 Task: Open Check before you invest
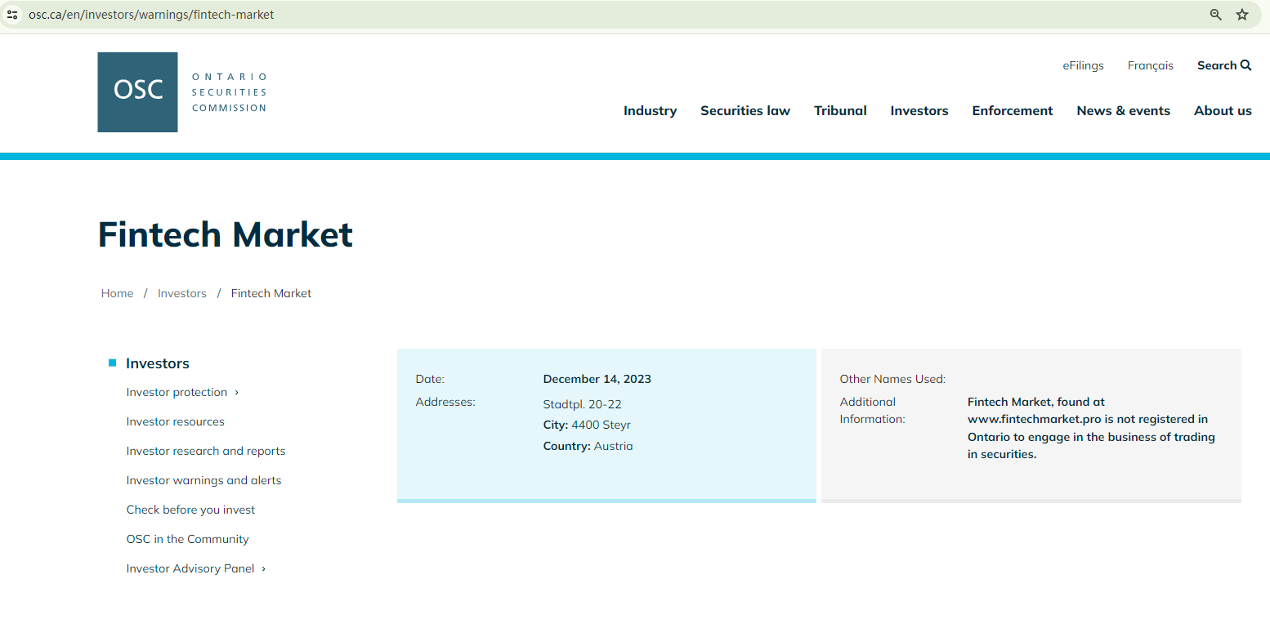pyautogui.click(x=191, y=510)
